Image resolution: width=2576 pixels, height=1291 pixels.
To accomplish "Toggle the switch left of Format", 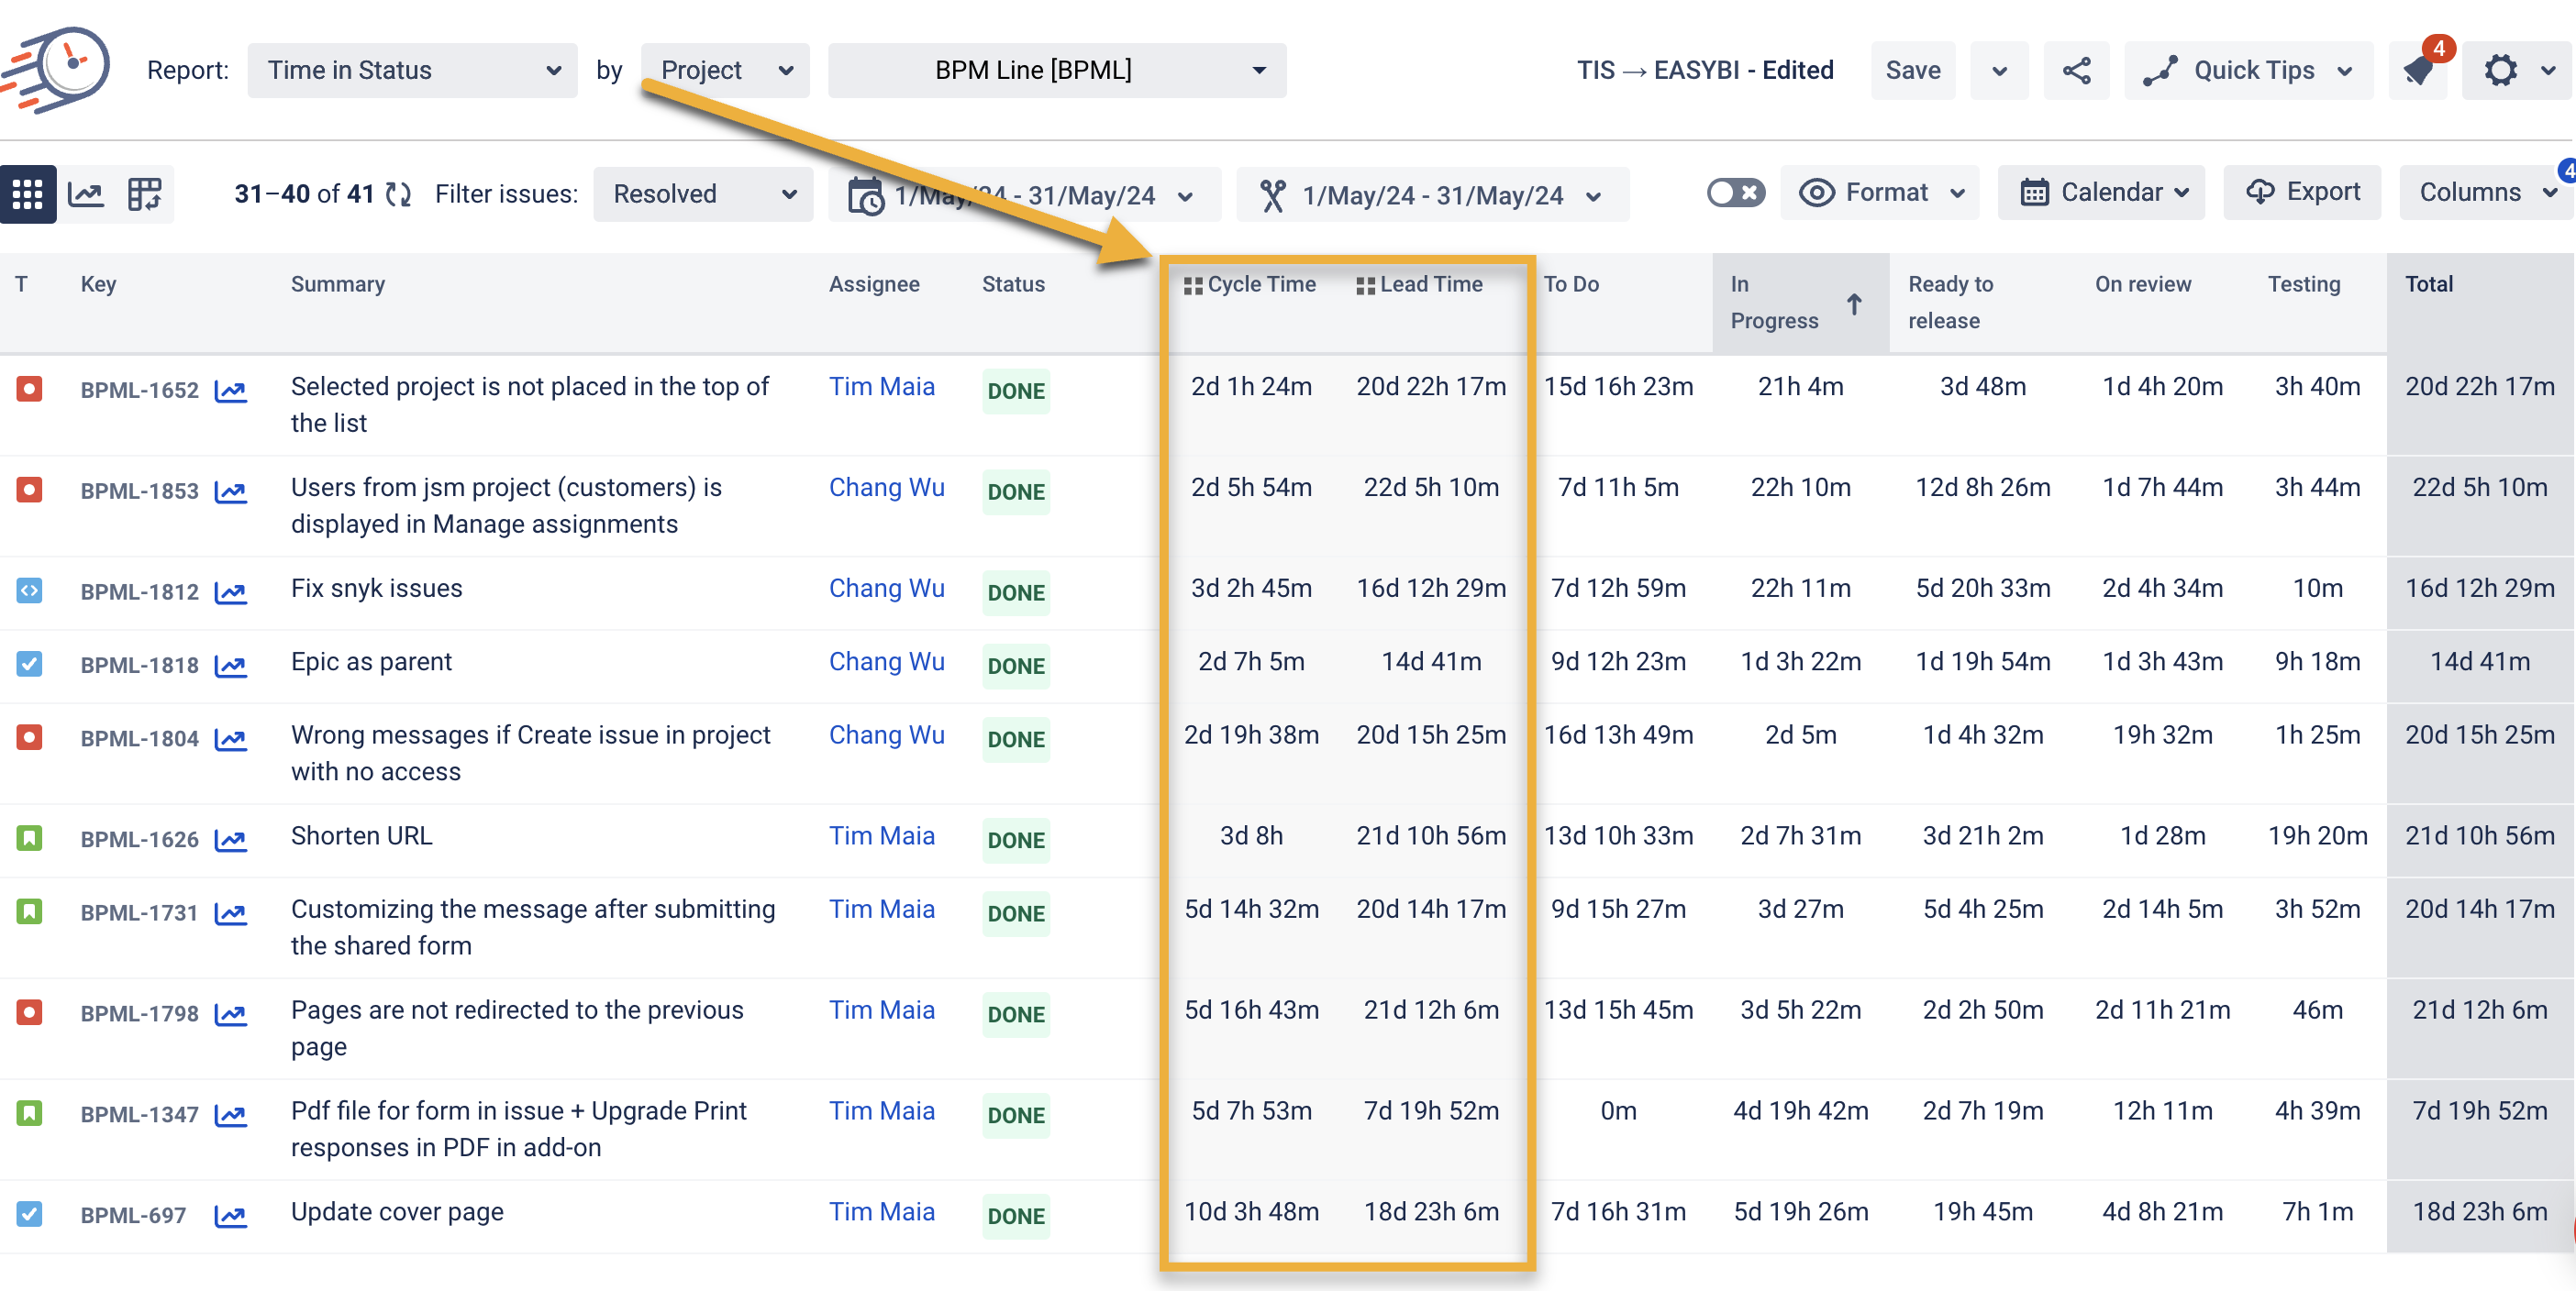I will [1735, 193].
